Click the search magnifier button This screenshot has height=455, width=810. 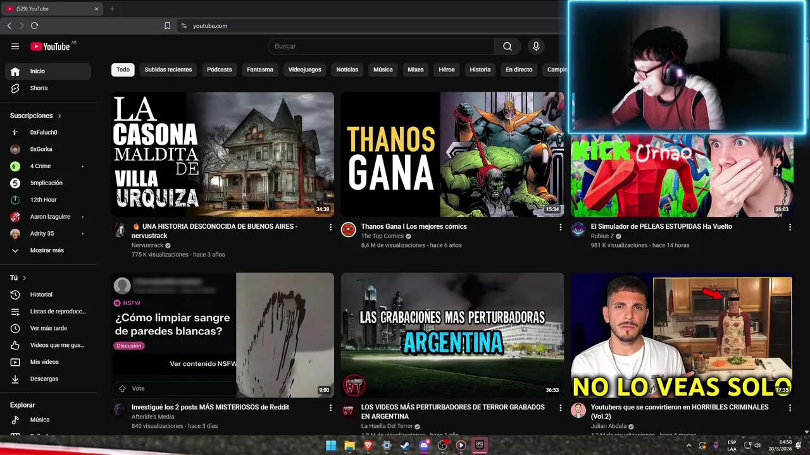[508, 46]
